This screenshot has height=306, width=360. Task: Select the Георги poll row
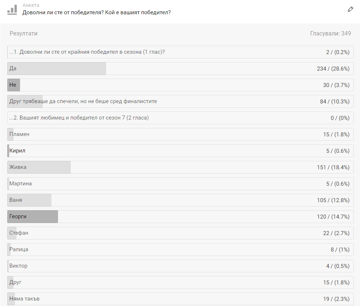point(181,217)
